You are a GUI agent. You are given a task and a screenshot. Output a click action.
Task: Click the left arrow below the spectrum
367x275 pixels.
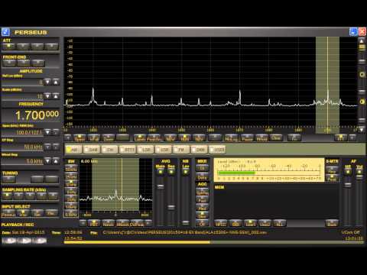(x=68, y=137)
